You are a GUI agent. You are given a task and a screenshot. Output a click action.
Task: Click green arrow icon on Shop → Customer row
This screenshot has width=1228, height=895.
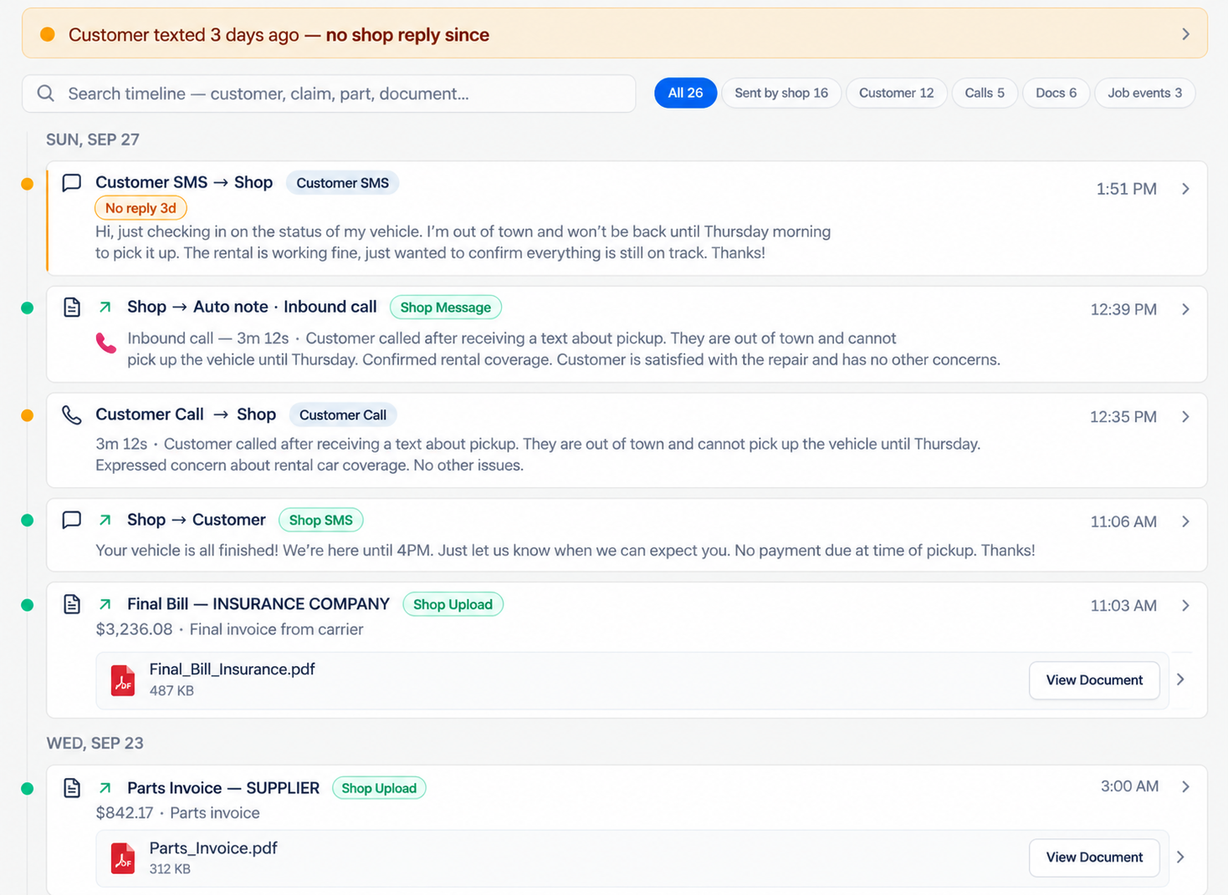105,520
